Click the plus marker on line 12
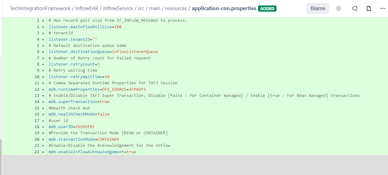 [43, 89]
